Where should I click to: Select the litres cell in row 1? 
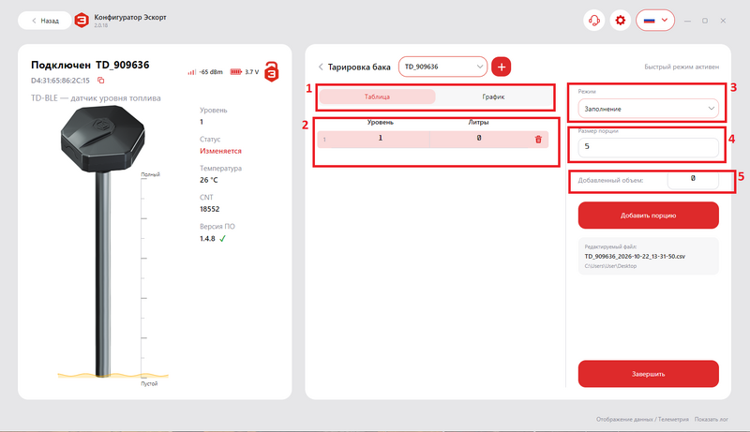click(478, 138)
